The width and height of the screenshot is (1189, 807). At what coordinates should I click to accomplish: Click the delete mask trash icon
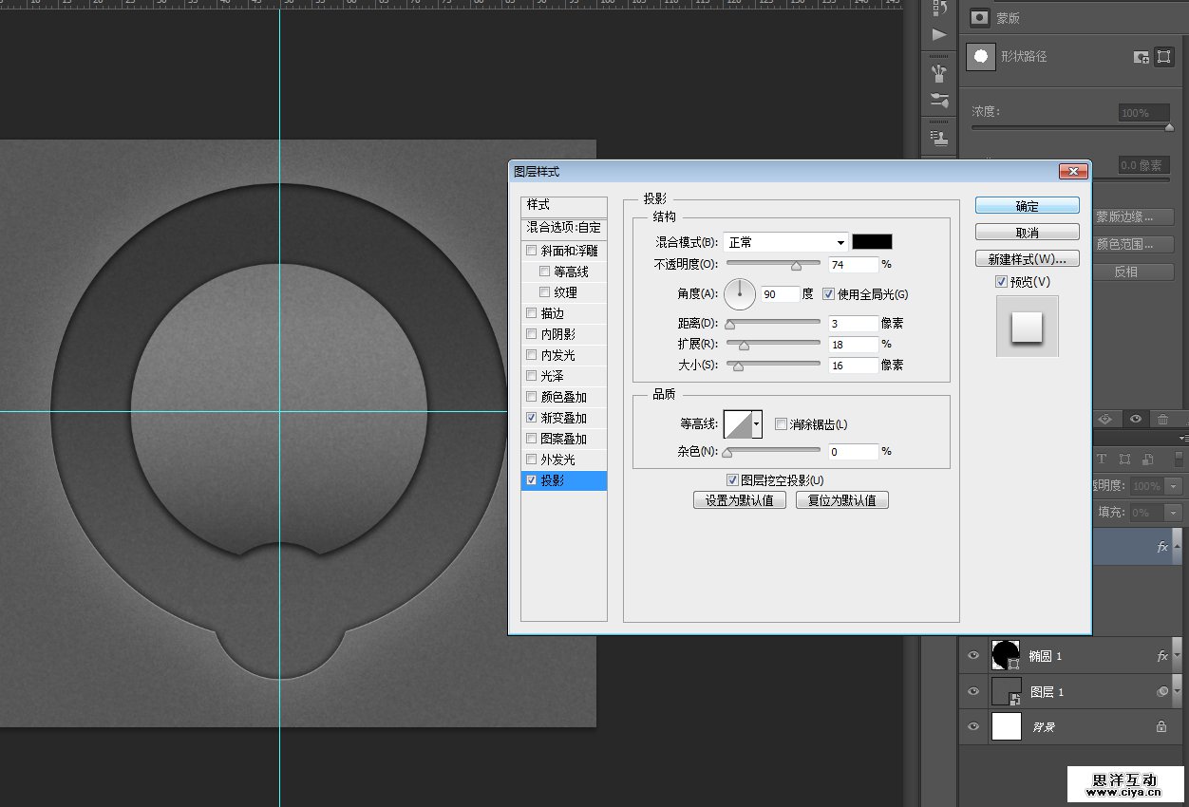[x=1162, y=419]
